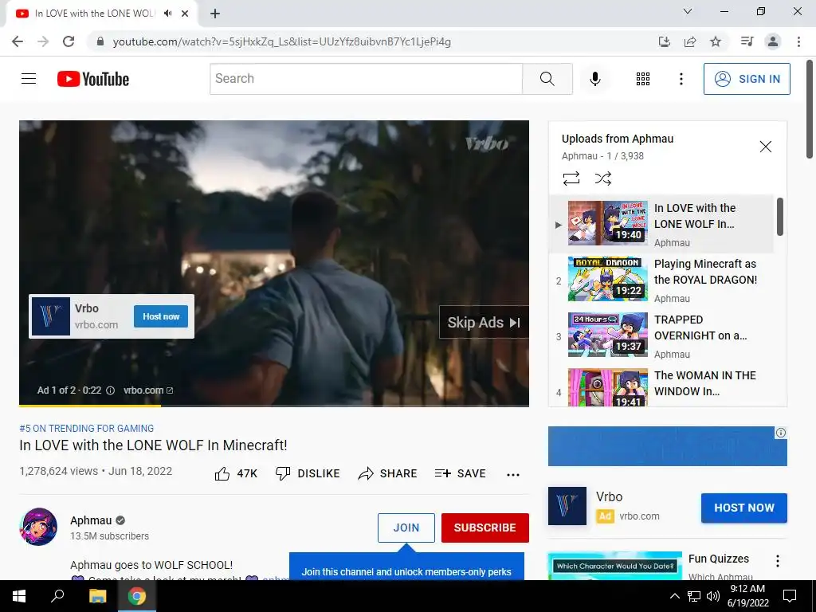Viewport: 816px width, 612px height.
Task: Close the In LOVE with the LONE WOLF tab
Action: (x=185, y=14)
